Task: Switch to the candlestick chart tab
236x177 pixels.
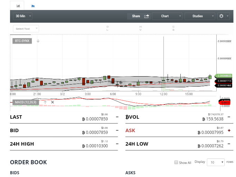Action: pos(18,6)
